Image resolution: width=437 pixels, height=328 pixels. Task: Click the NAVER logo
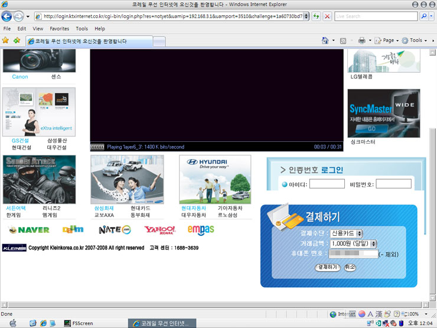click(x=30, y=230)
